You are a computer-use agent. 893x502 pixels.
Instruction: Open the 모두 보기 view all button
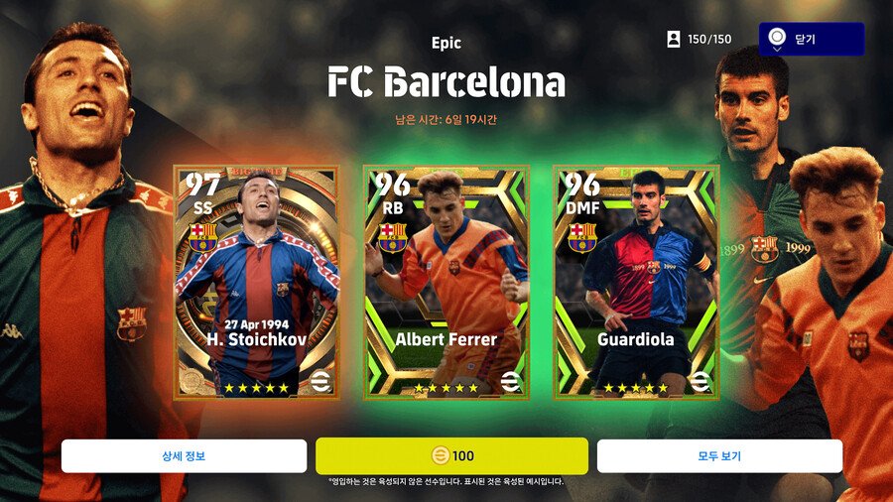(719, 456)
